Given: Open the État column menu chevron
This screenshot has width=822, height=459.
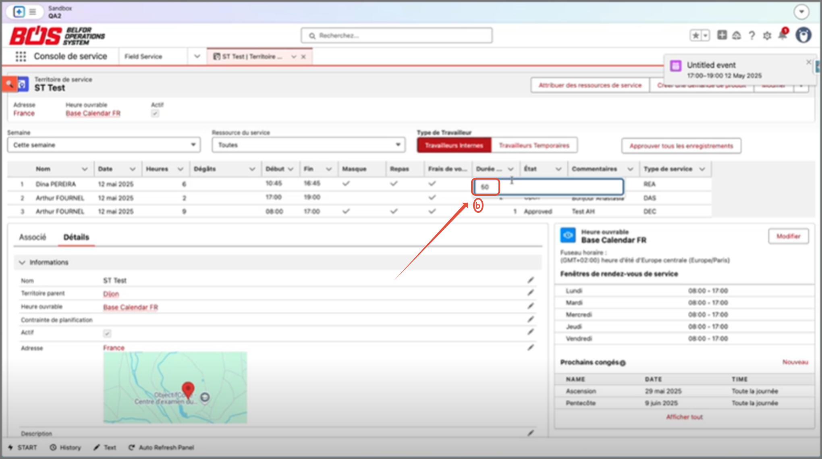Looking at the screenshot, I should pos(558,169).
